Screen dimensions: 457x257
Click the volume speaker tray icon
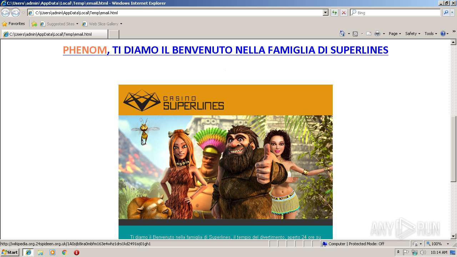coord(423,252)
